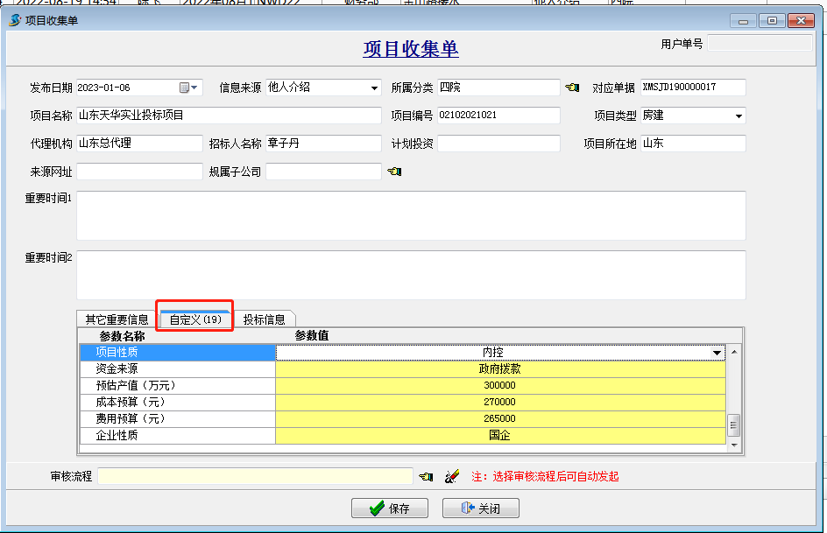Image resolution: width=827 pixels, height=533 pixels.
Task: Click the application icon in the title bar
Action: click(x=14, y=20)
